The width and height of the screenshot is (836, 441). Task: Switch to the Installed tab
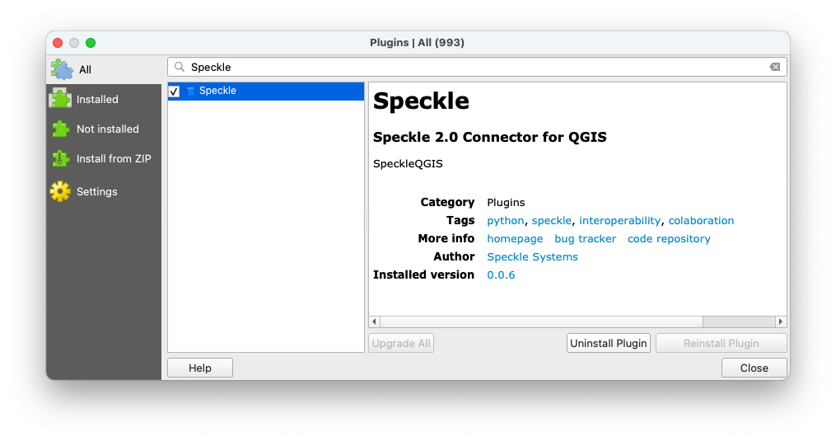(x=104, y=99)
